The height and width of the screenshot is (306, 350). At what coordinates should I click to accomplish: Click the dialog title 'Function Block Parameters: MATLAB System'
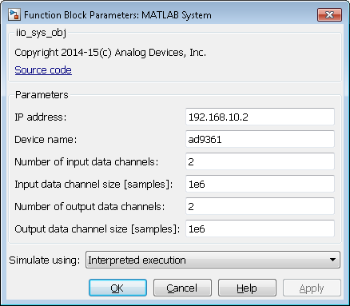point(117,15)
